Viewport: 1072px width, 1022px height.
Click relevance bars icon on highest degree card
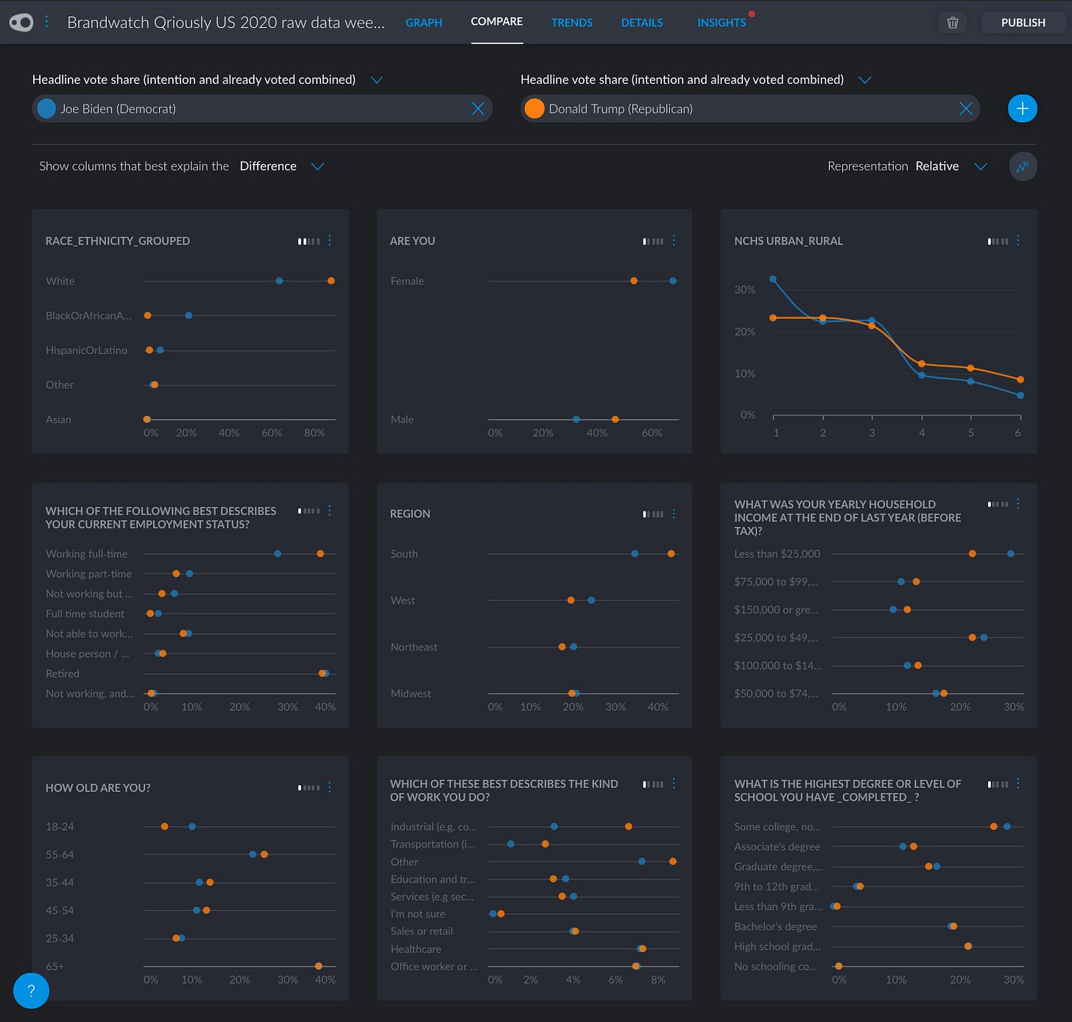998,784
